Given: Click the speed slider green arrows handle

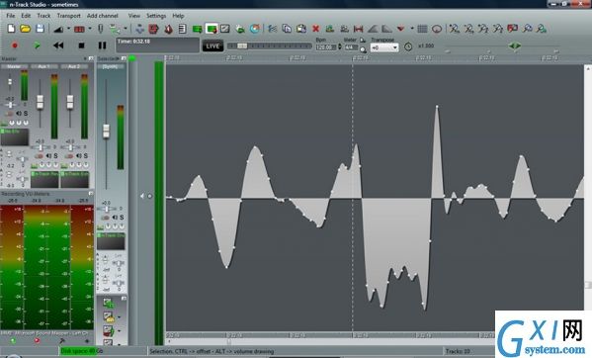Looking at the screenshot, I should coord(515,46).
